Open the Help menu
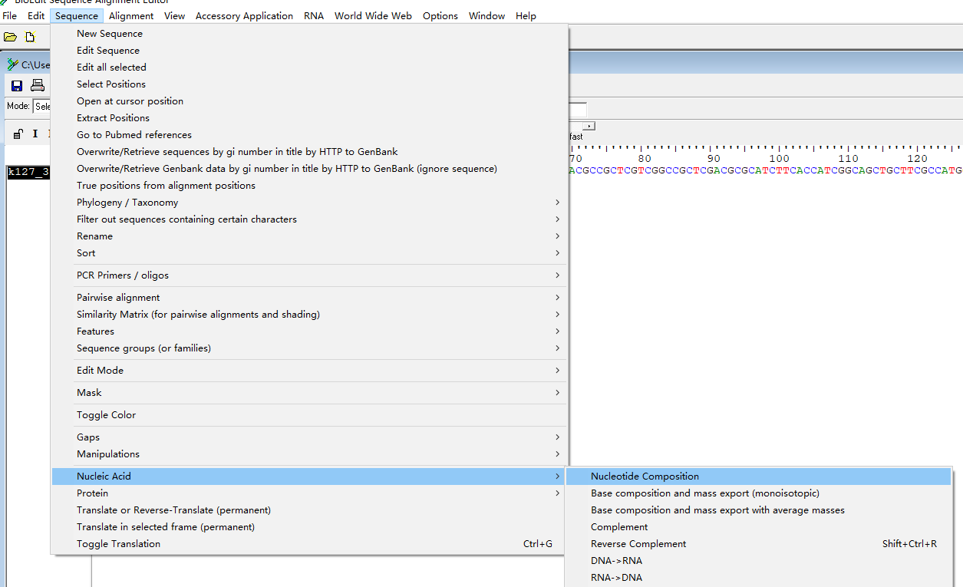This screenshot has width=963, height=587. pyautogui.click(x=526, y=15)
